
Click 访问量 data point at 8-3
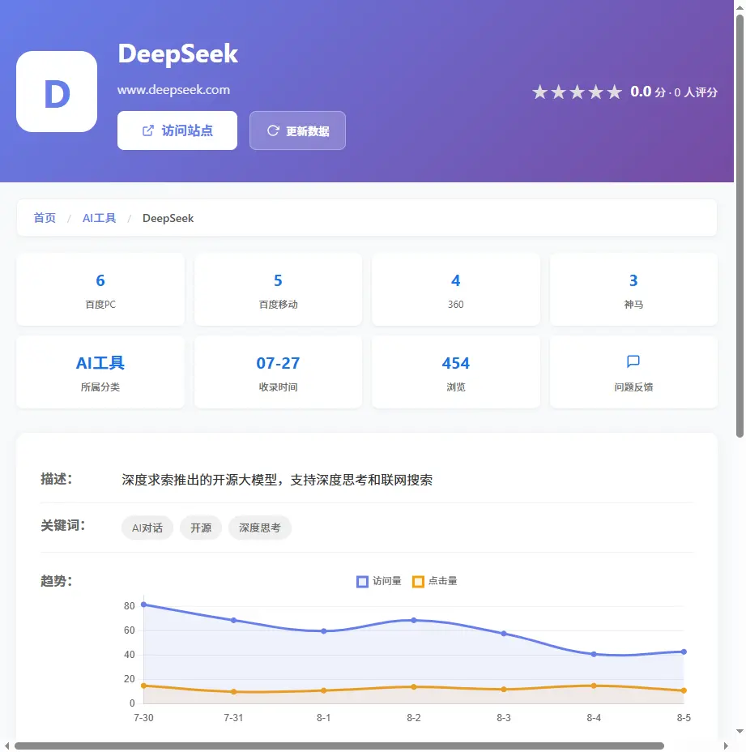pyautogui.click(x=503, y=634)
